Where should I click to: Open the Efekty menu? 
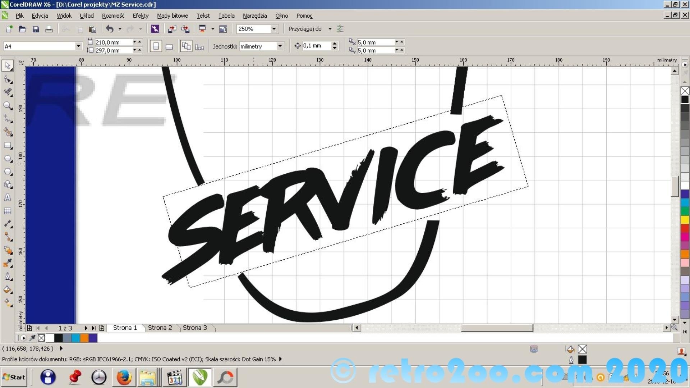(140, 16)
